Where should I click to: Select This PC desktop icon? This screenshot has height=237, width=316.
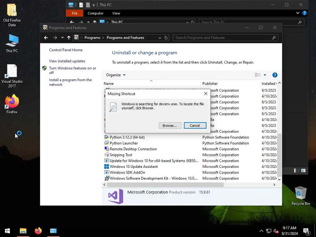(12, 44)
